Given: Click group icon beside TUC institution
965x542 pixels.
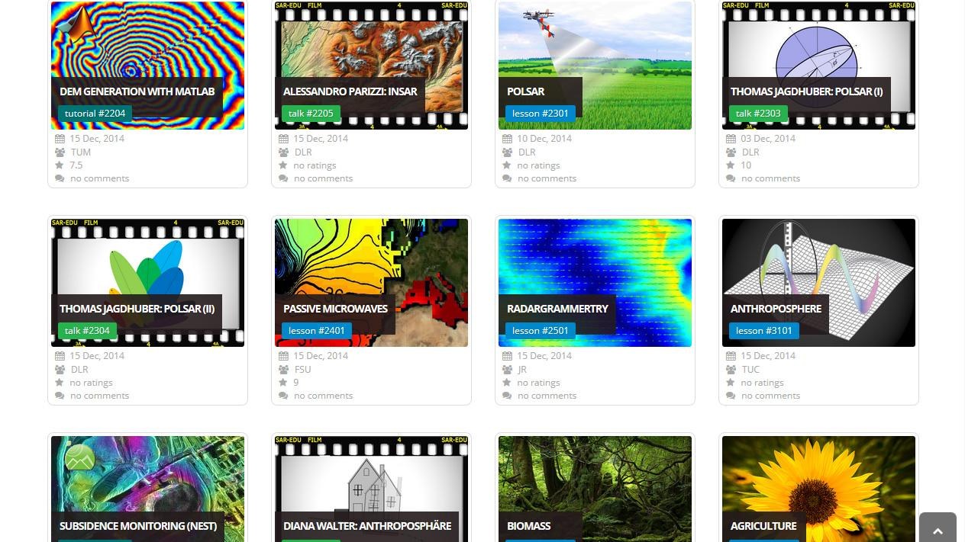Looking at the screenshot, I should (731, 370).
